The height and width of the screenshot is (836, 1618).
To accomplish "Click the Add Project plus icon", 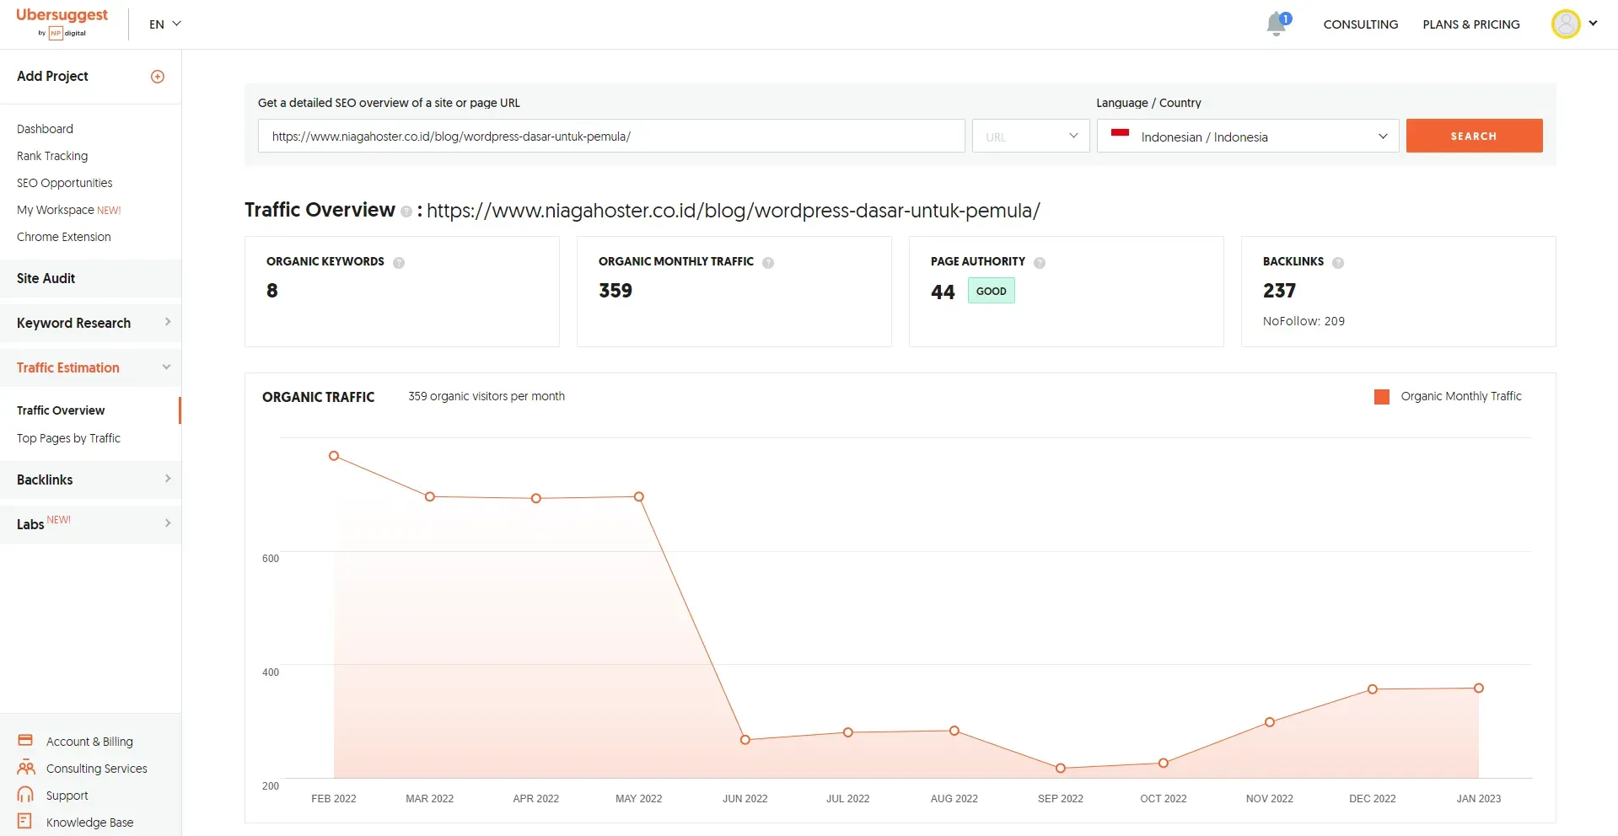I will [158, 77].
